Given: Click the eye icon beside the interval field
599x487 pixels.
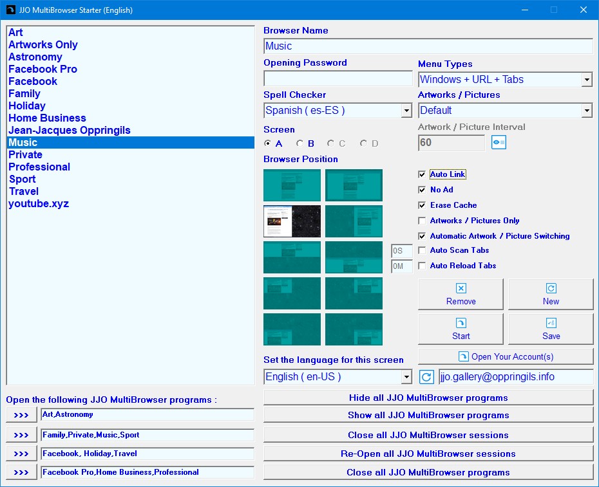Looking at the screenshot, I should click(x=499, y=142).
